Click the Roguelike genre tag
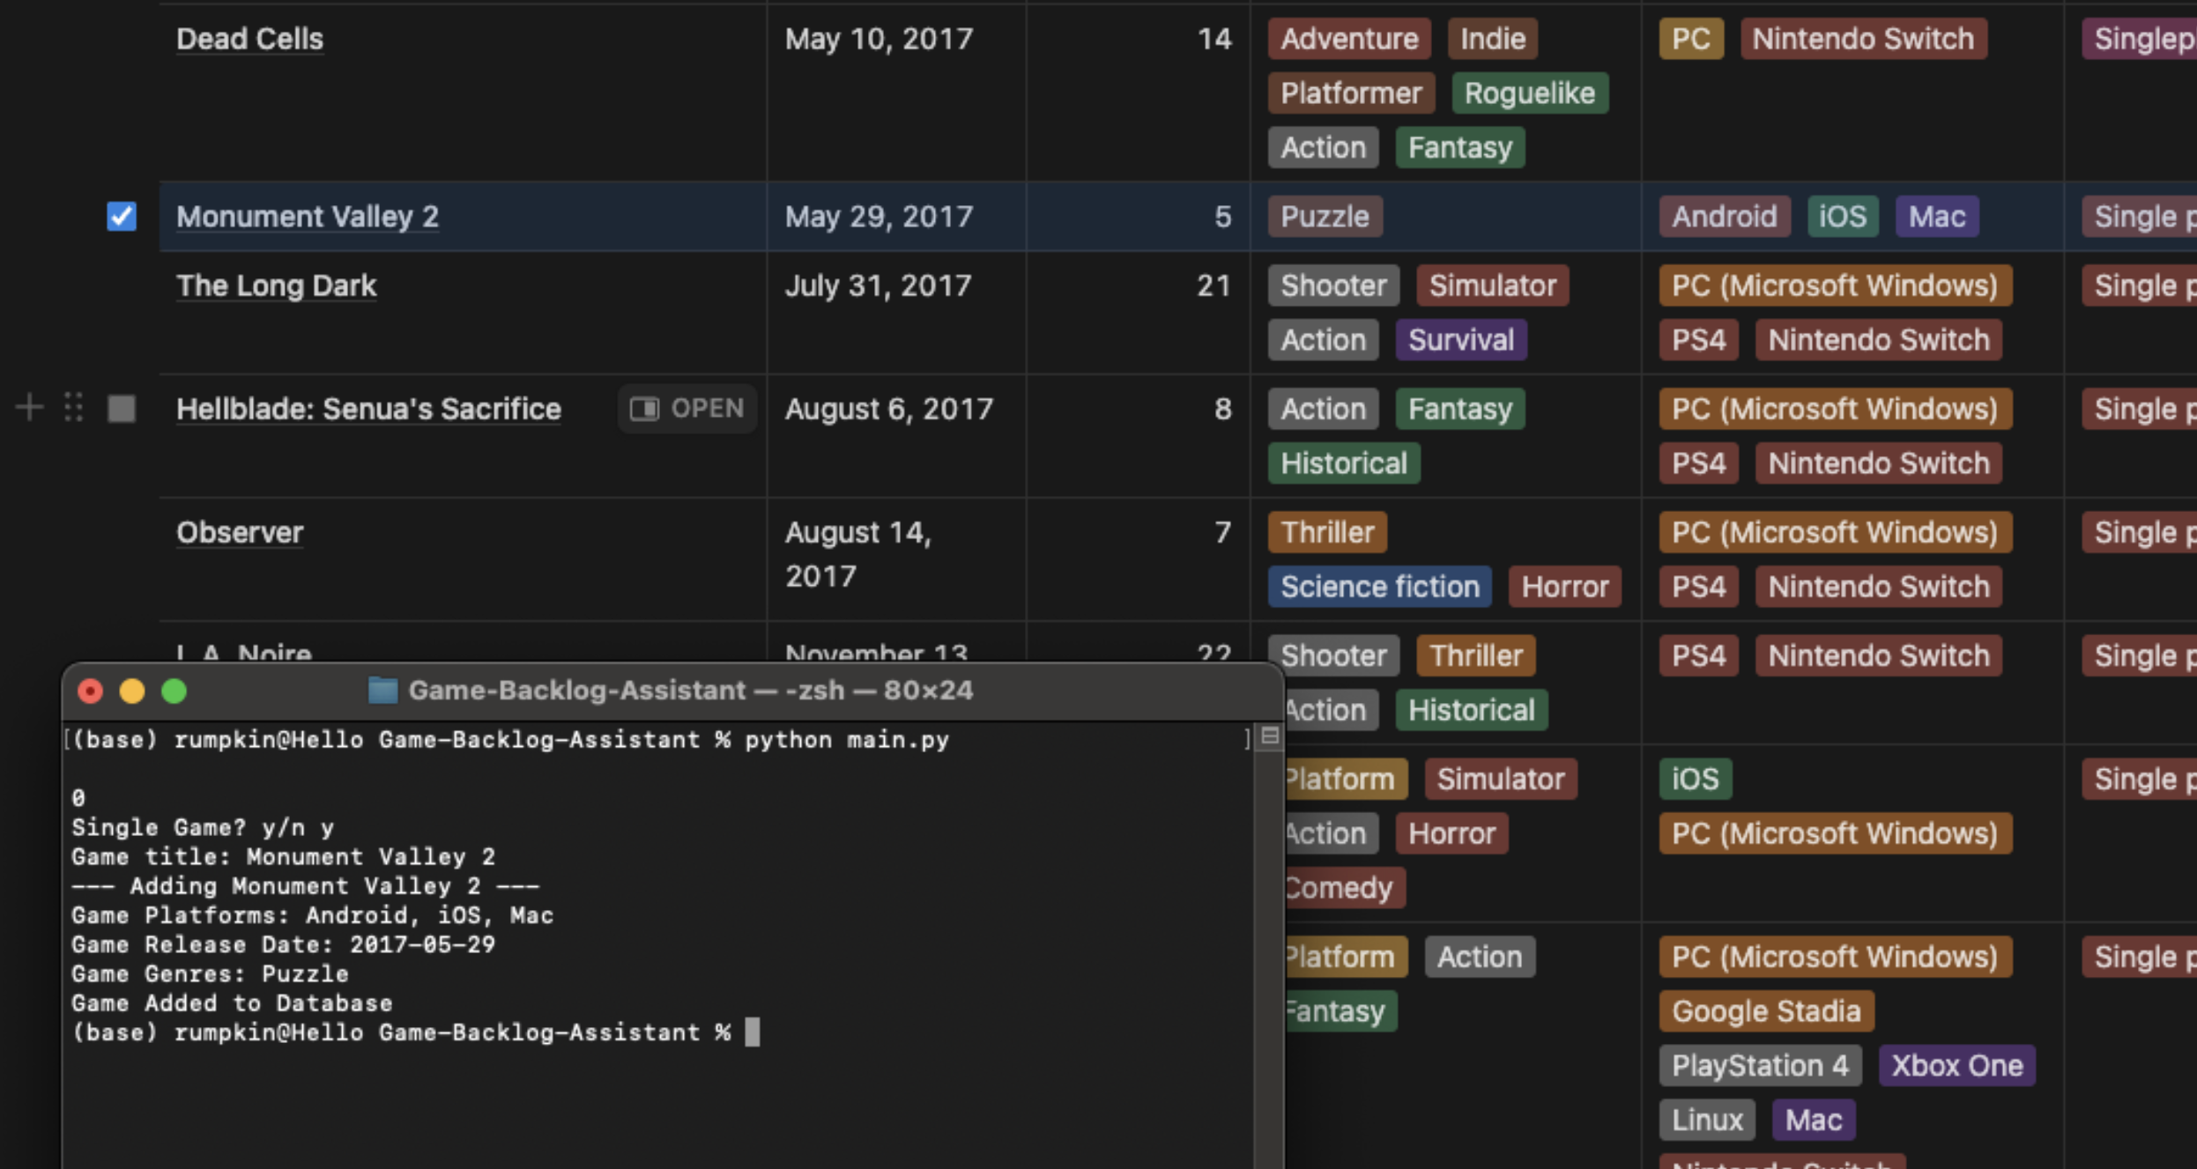The width and height of the screenshot is (2197, 1169). click(x=1529, y=93)
